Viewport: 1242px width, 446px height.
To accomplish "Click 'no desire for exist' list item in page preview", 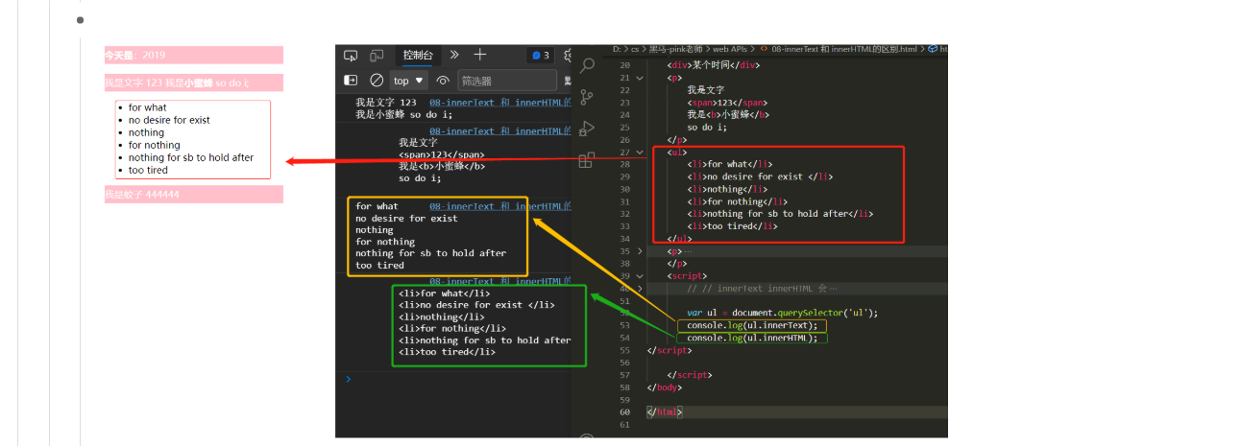I will pos(169,120).
